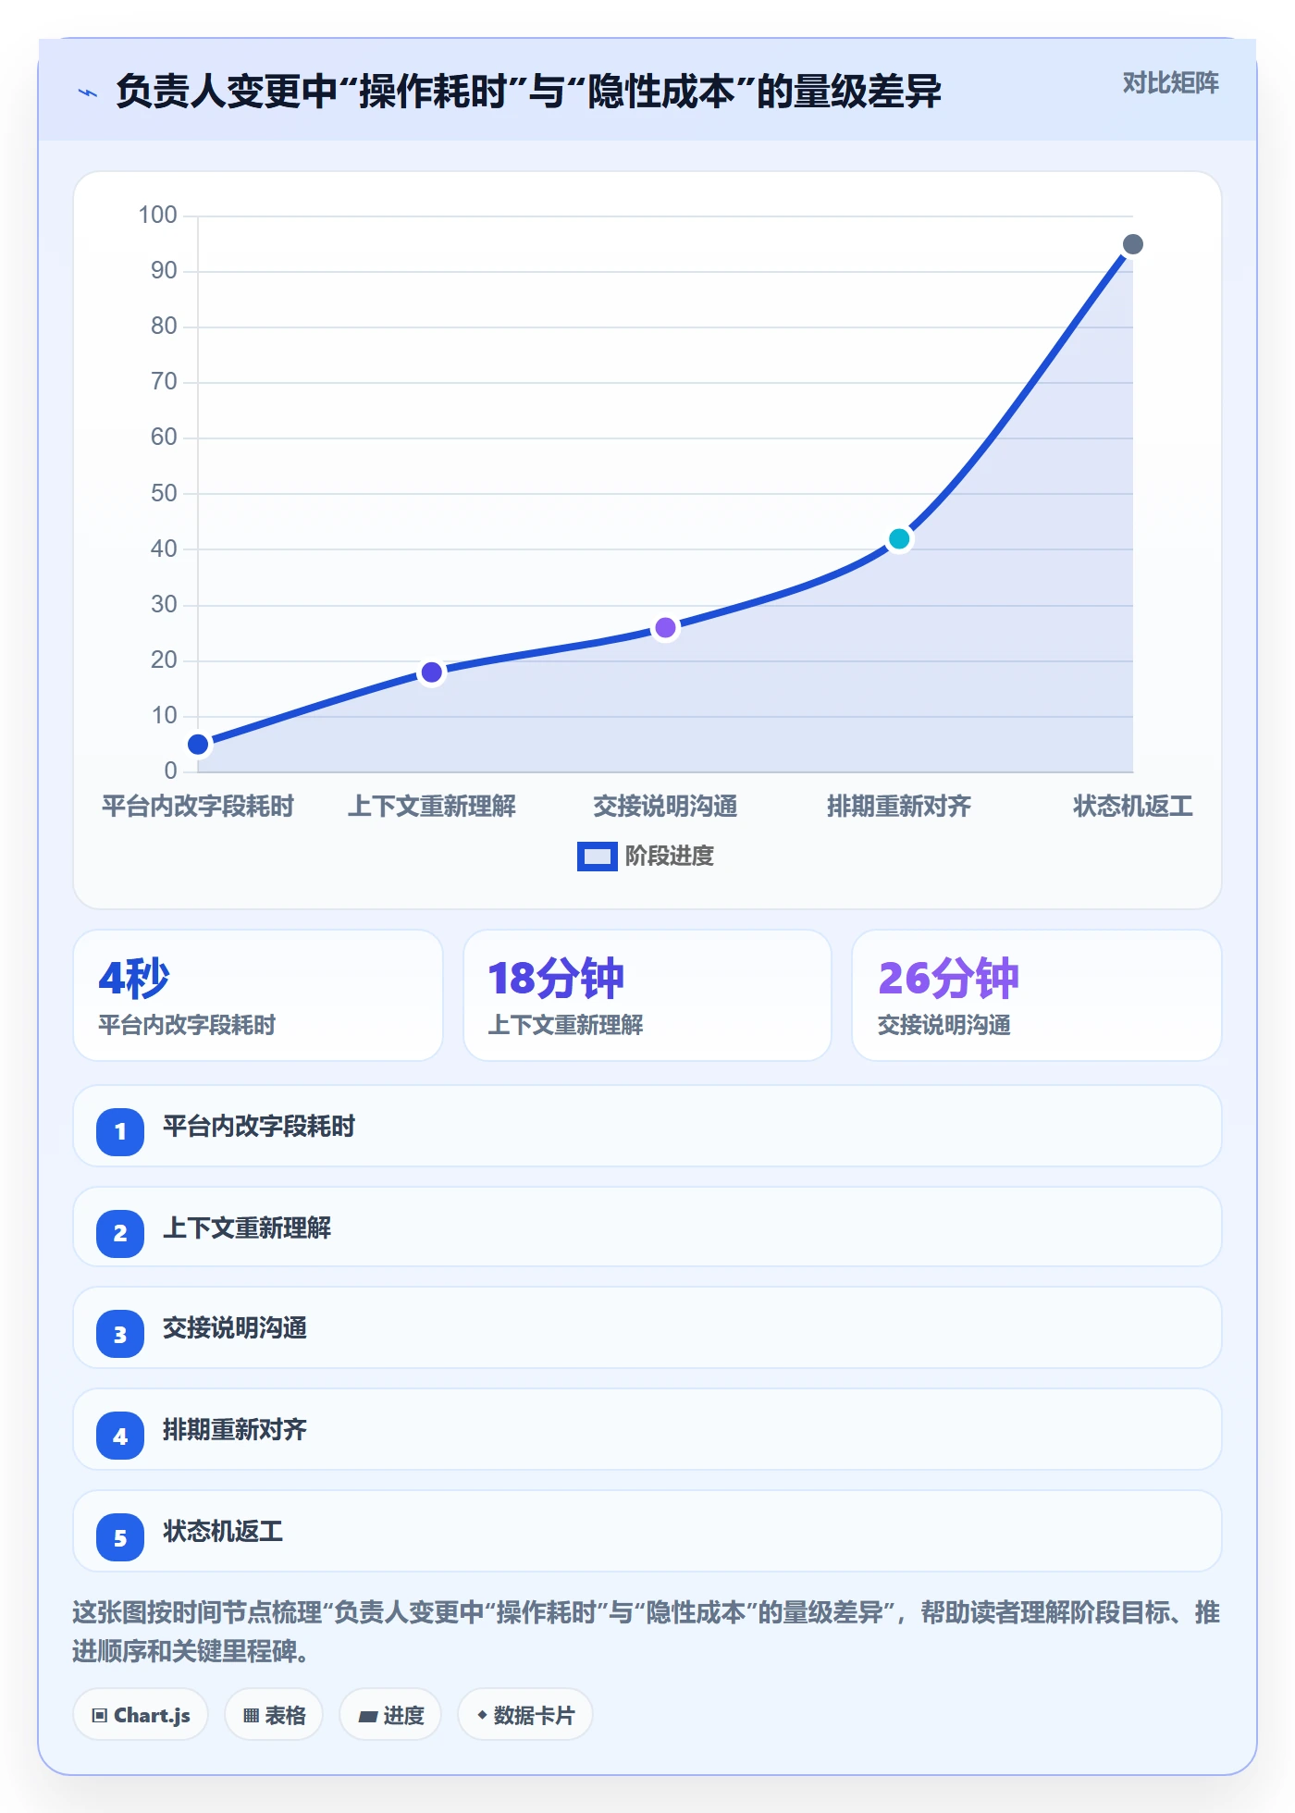Click the number 5 badge in the list
Viewport: 1295px width, 1813px height.
coord(120,1538)
